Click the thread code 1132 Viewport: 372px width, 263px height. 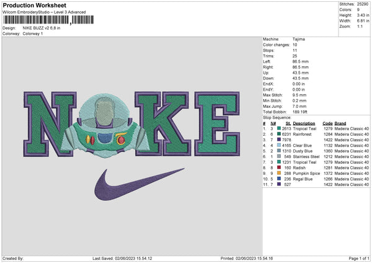click(x=328, y=145)
